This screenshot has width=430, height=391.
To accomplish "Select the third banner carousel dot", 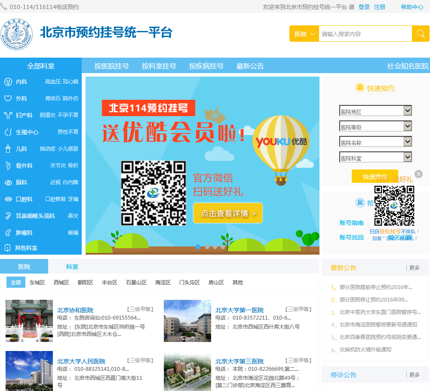I will point(215,246).
